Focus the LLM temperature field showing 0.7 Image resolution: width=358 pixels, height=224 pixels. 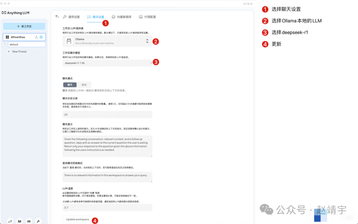click(x=107, y=207)
